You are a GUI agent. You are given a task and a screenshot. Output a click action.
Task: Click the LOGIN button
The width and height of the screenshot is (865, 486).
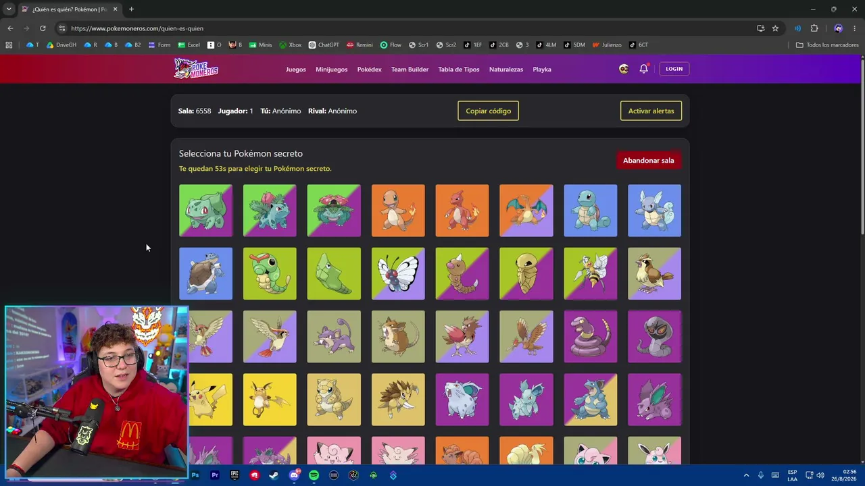tap(674, 69)
